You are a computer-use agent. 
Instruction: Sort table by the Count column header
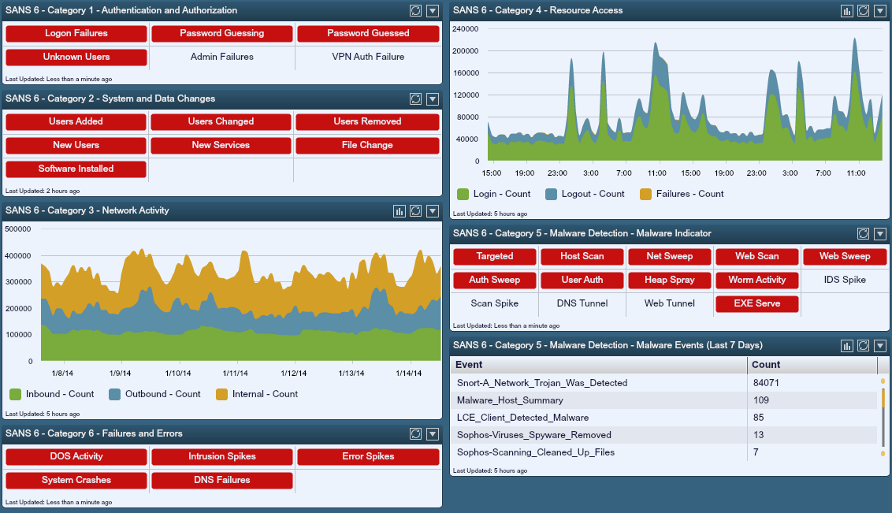[x=812, y=365]
